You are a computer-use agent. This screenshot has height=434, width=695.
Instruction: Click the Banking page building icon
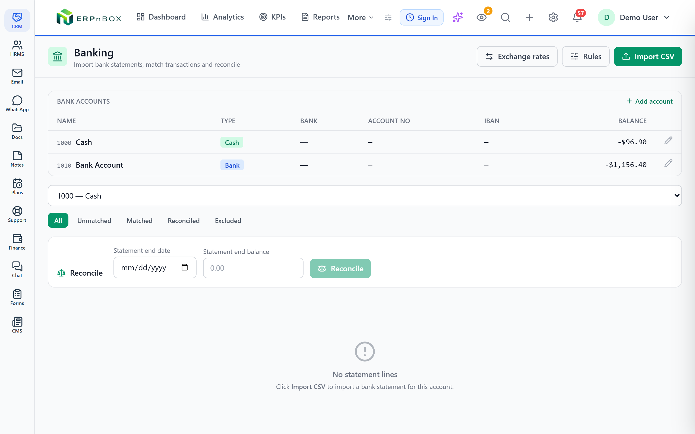[58, 56]
